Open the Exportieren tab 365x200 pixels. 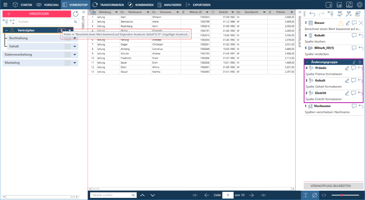click(198, 5)
